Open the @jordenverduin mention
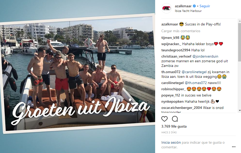241x153 pixels. coord(205,56)
